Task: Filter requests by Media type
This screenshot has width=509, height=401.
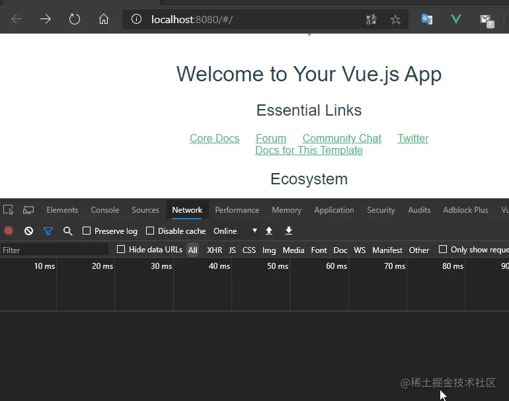Action: tap(294, 250)
